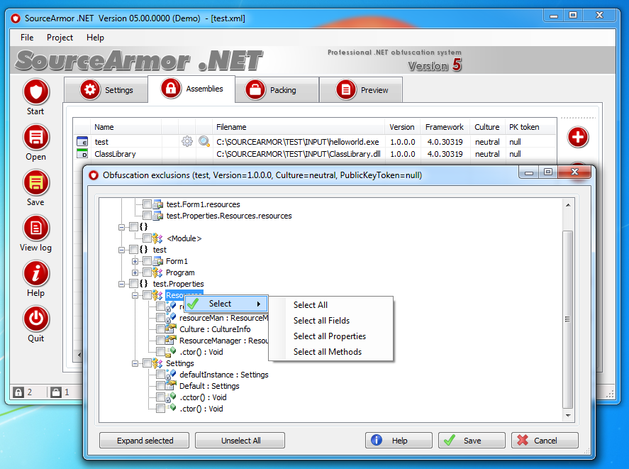Click the defaultInstance field icon
629x469 pixels.
point(172,375)
